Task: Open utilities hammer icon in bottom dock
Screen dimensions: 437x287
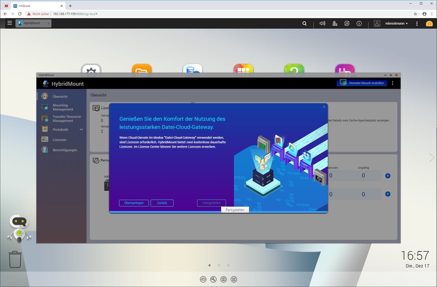Action: [x=213, y=279]
